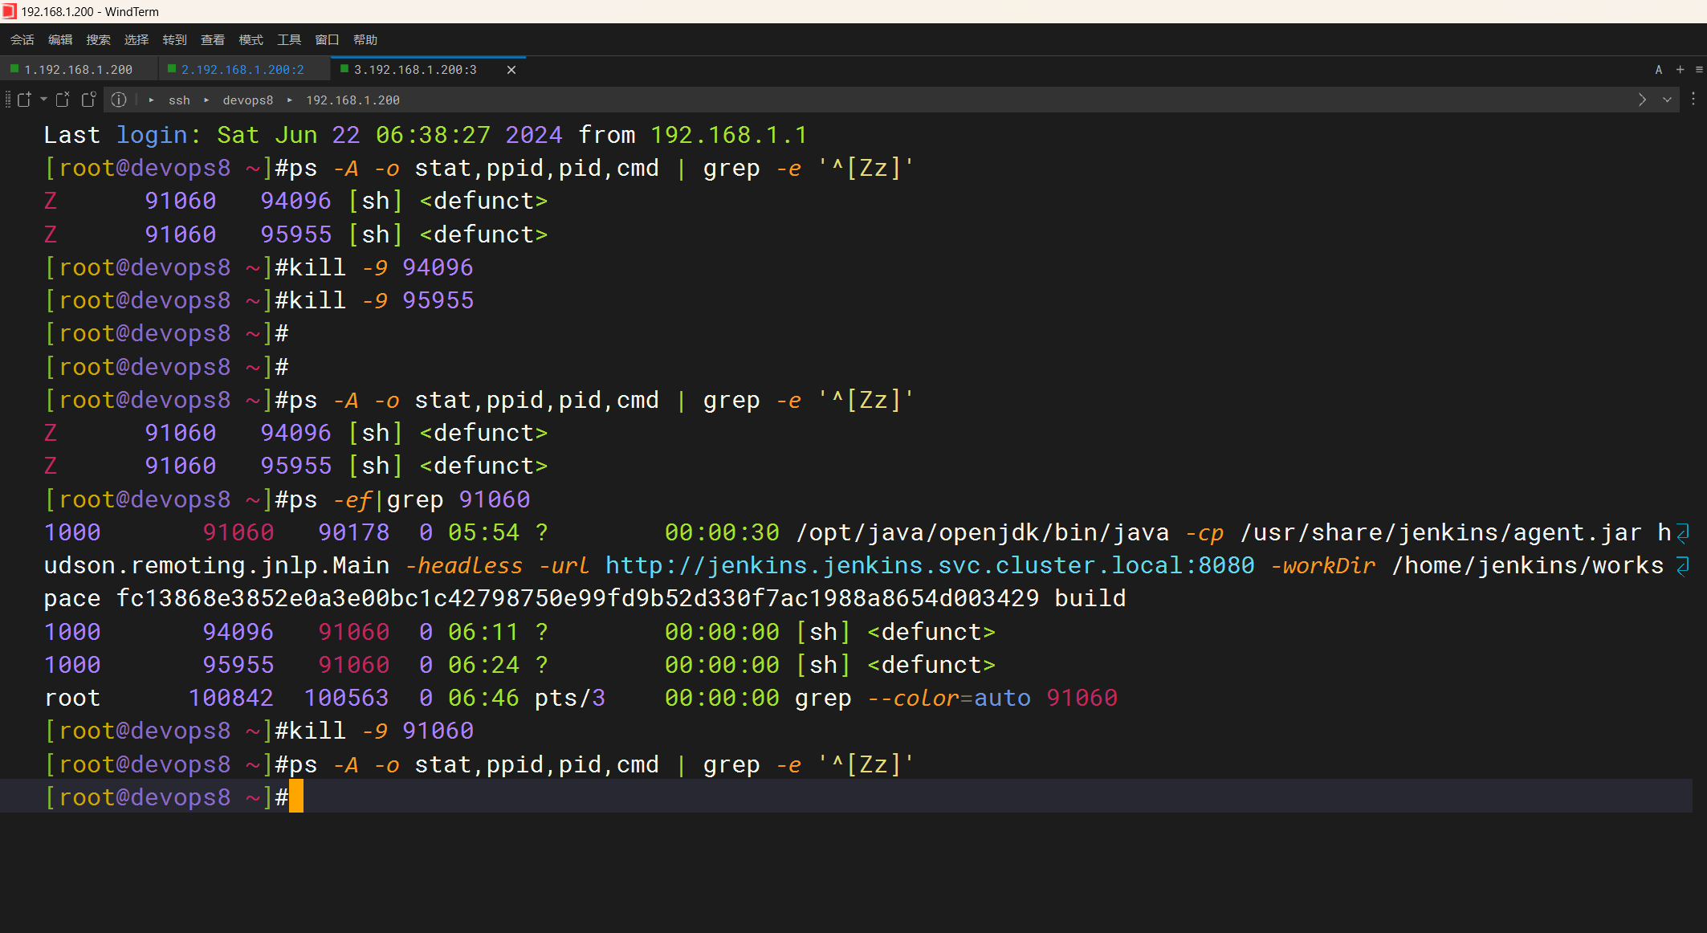Click the session info icon
The image size is (1707, 933).
119,100
